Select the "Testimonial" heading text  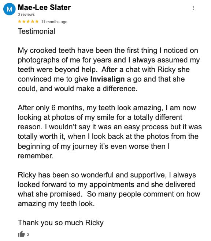click(37, 31)
